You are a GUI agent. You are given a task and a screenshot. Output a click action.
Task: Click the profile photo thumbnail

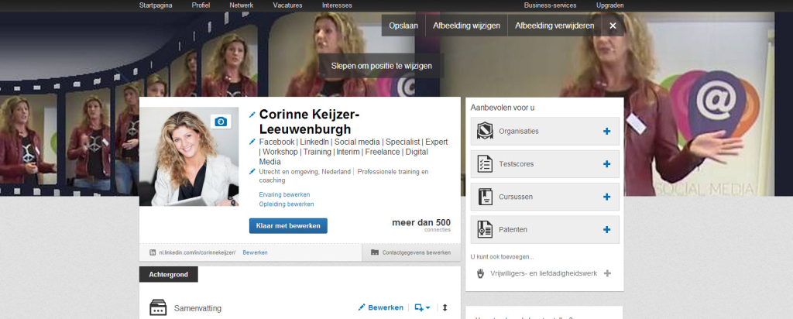tap(189, 156)
